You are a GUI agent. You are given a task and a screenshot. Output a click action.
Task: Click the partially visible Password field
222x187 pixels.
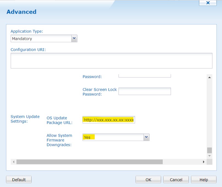click(x=145, y=76)
